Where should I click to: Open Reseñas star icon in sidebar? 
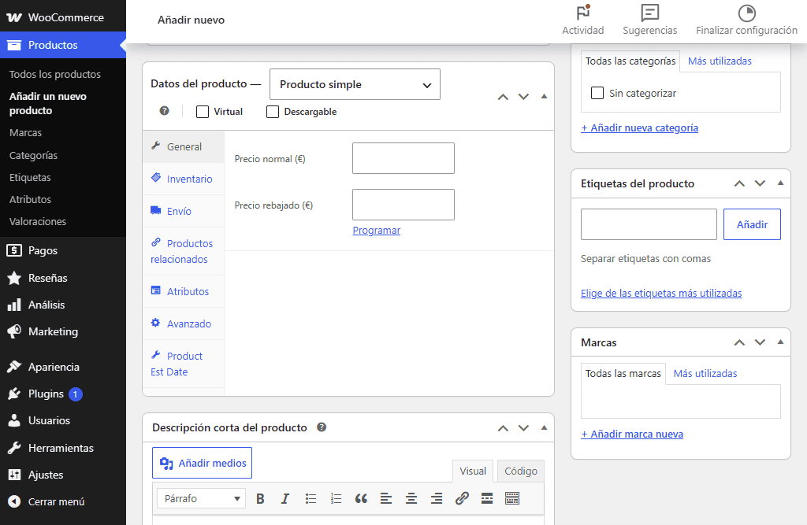click(14, 278)
